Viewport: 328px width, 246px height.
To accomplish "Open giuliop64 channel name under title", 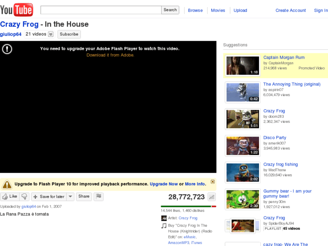I will [11, 34].
